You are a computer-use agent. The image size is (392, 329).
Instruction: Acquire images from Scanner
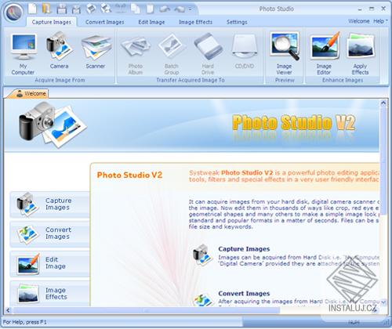pyautogui.click(x=96, y=51)
